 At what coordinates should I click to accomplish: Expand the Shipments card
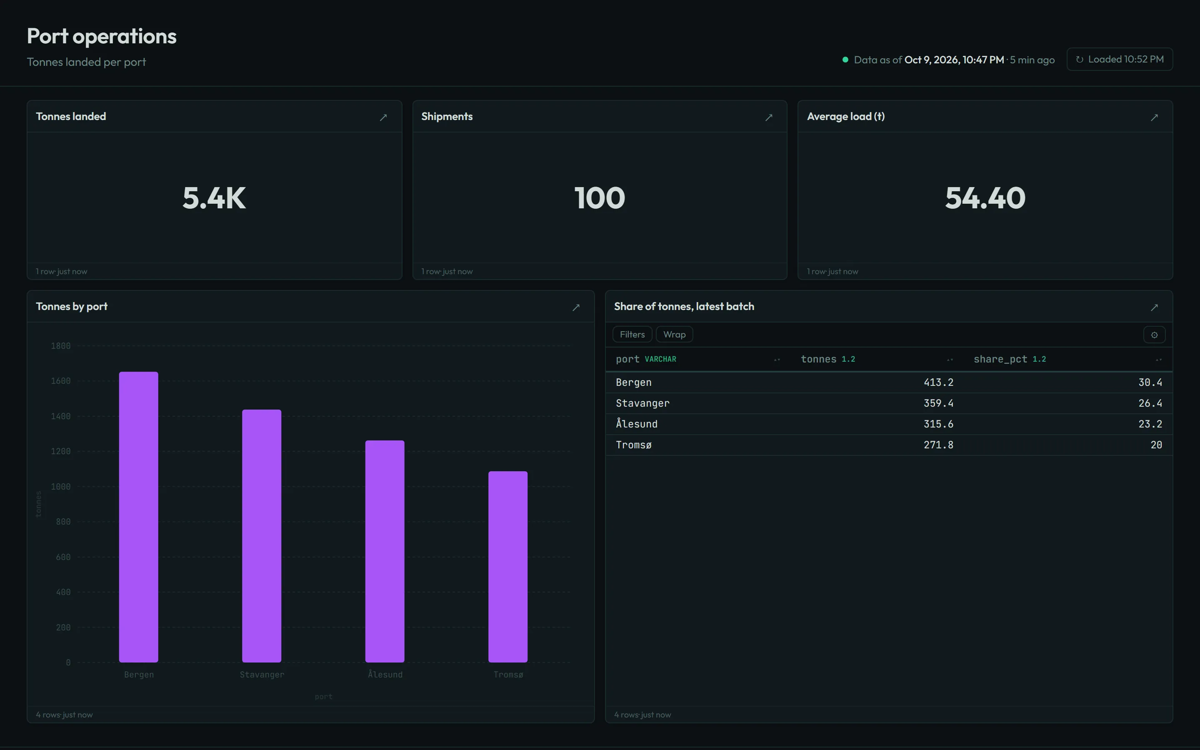tap(769, 117)
